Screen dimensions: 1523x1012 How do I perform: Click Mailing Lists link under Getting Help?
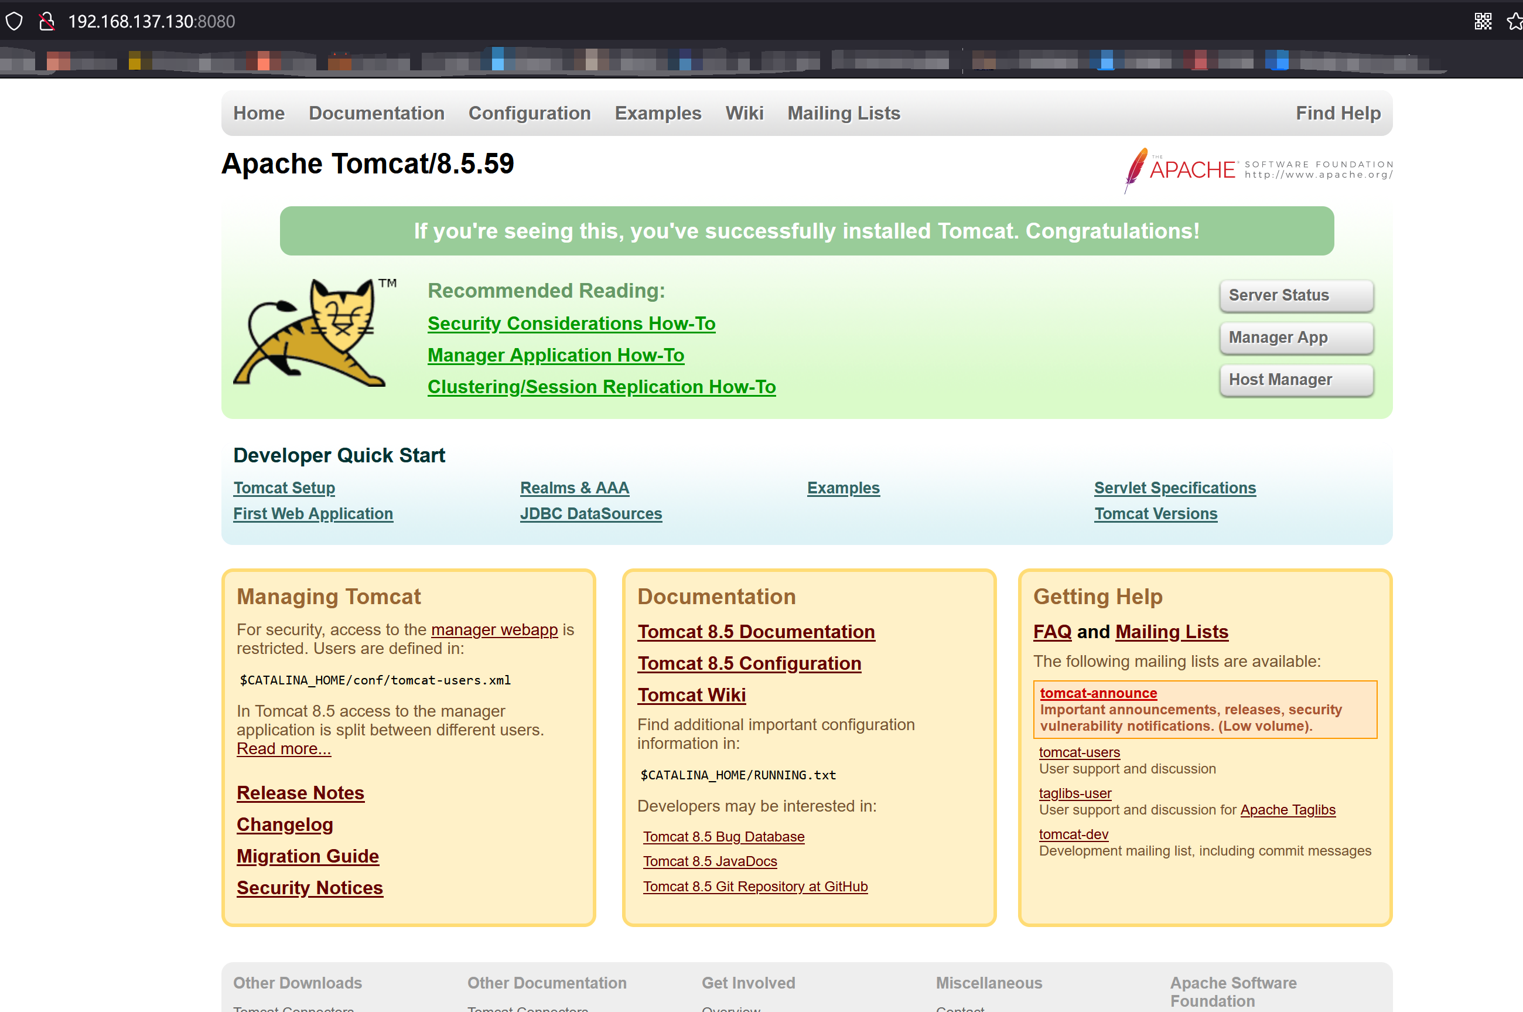pyautogui.click(x=1172, y=632)
